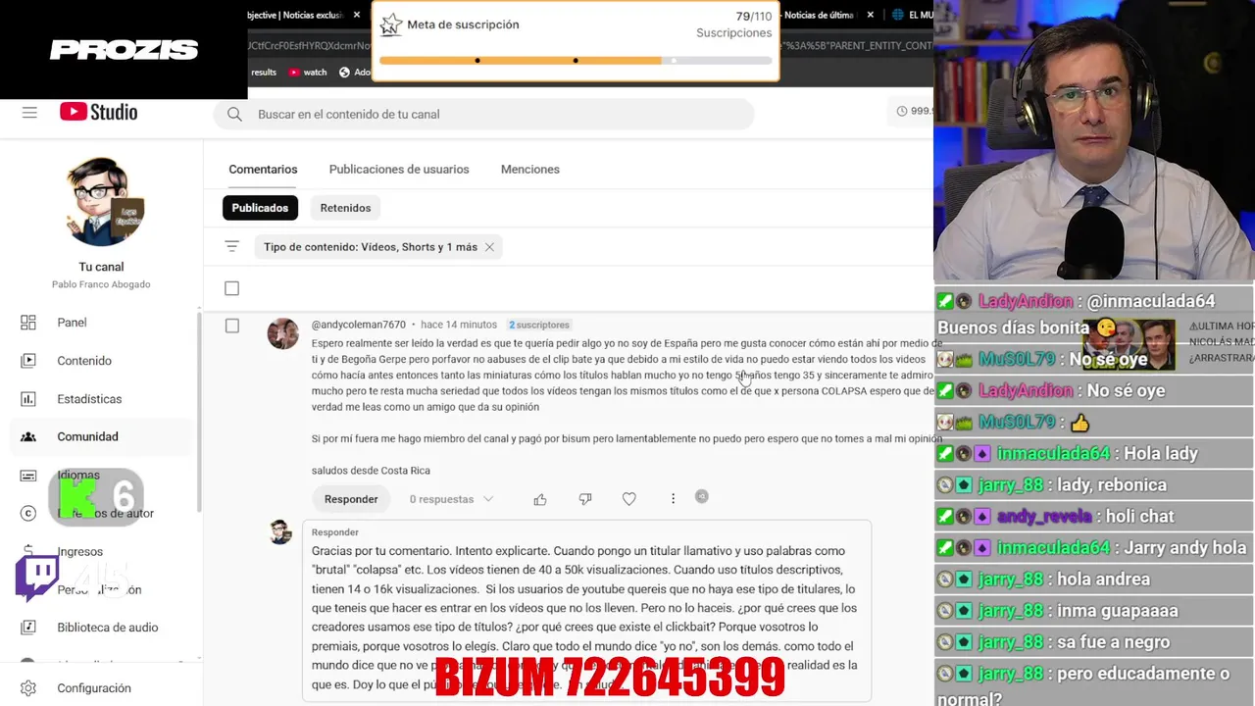Tick checkbox for andycoleman7670's comment
This screenshot has width=1255, height=706.
(231, 326)
